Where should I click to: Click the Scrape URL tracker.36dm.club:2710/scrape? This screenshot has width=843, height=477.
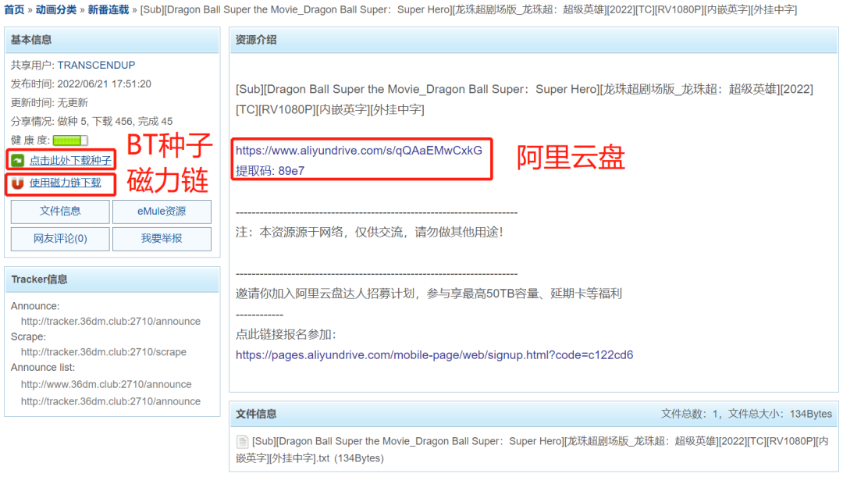coord(104,352)
